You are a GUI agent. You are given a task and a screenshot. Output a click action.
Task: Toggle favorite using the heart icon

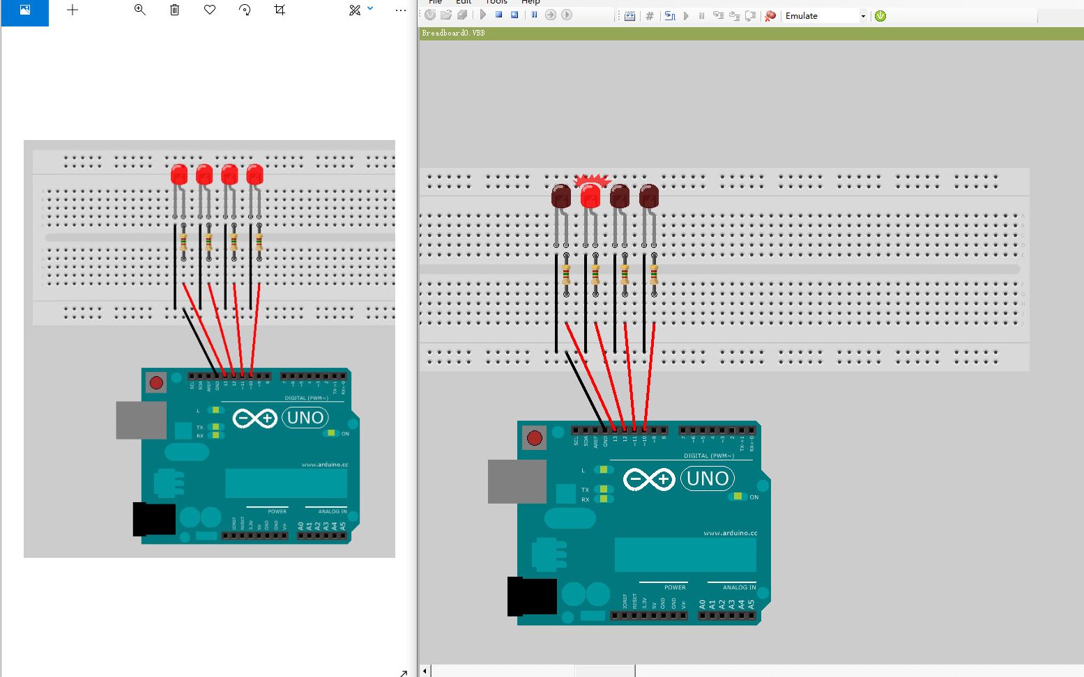tap(209, 10)
